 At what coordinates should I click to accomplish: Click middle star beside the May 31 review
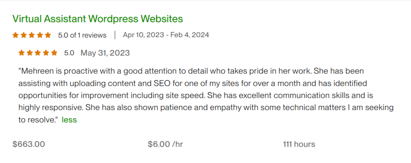[38, 53]
